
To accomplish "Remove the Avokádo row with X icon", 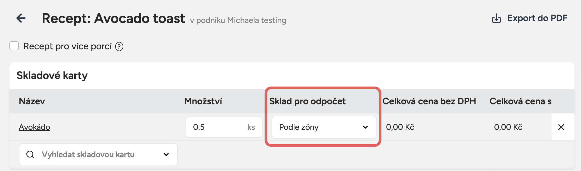I will pyautogui.click(x=561, y=127).
